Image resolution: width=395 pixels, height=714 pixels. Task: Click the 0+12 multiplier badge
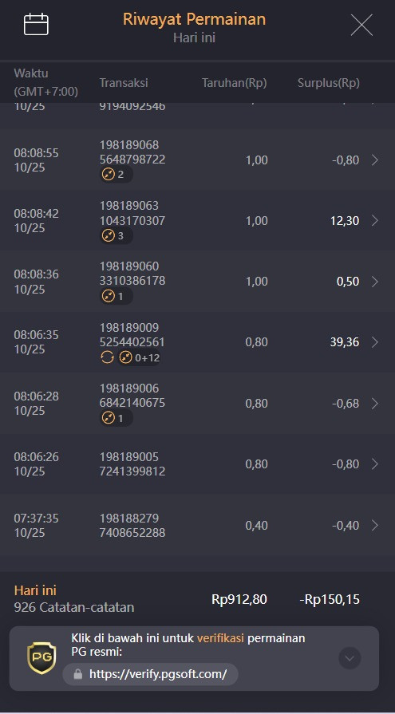pos(139,357)
